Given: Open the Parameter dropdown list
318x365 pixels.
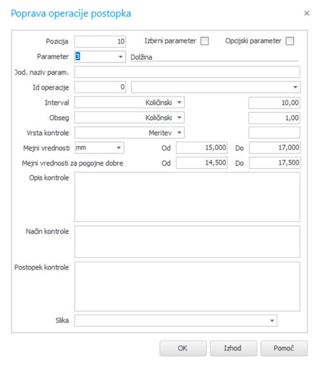Looking at the screenshot, I should pos(121,57).
